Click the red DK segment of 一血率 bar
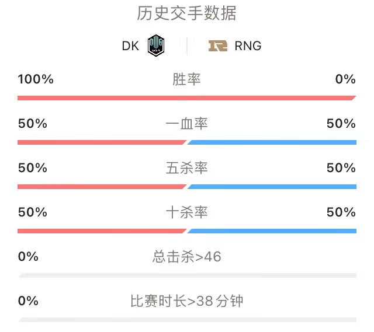The image size is (374, 332). pyautogui.click(x=102, y=142)
